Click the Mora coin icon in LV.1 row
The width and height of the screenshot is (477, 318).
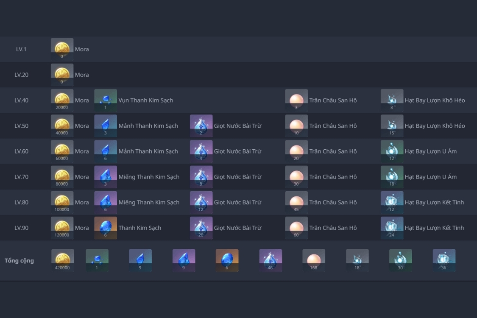[62, 49]
